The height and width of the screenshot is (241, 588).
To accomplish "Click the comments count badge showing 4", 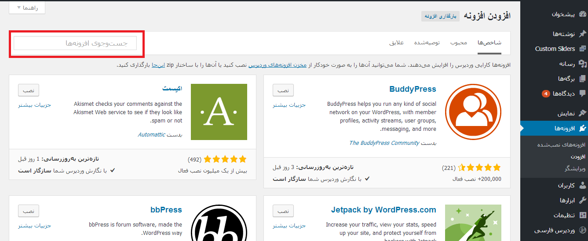I will click(546, 94).
